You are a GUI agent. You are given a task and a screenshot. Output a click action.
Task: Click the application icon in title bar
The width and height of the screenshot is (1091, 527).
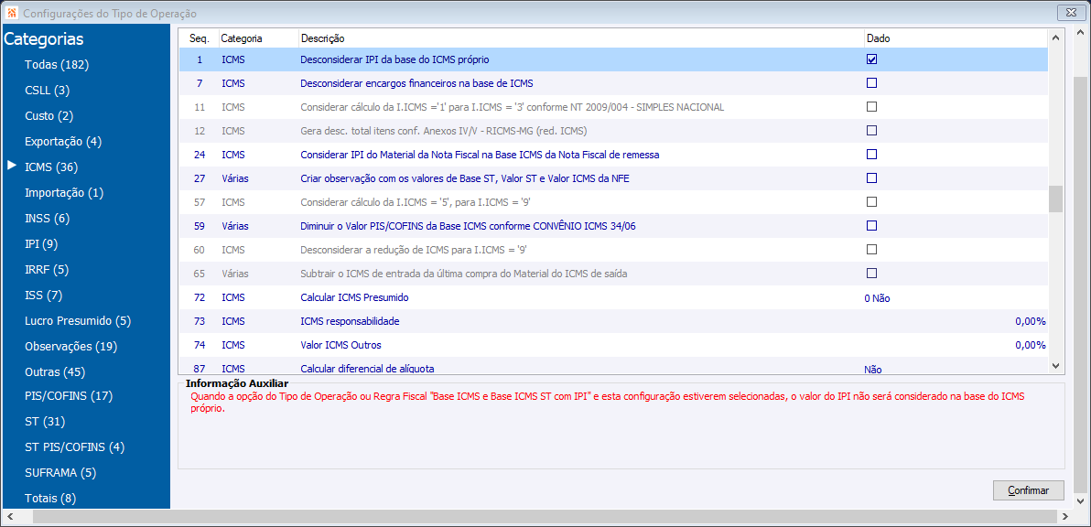(x=11, y=13)
